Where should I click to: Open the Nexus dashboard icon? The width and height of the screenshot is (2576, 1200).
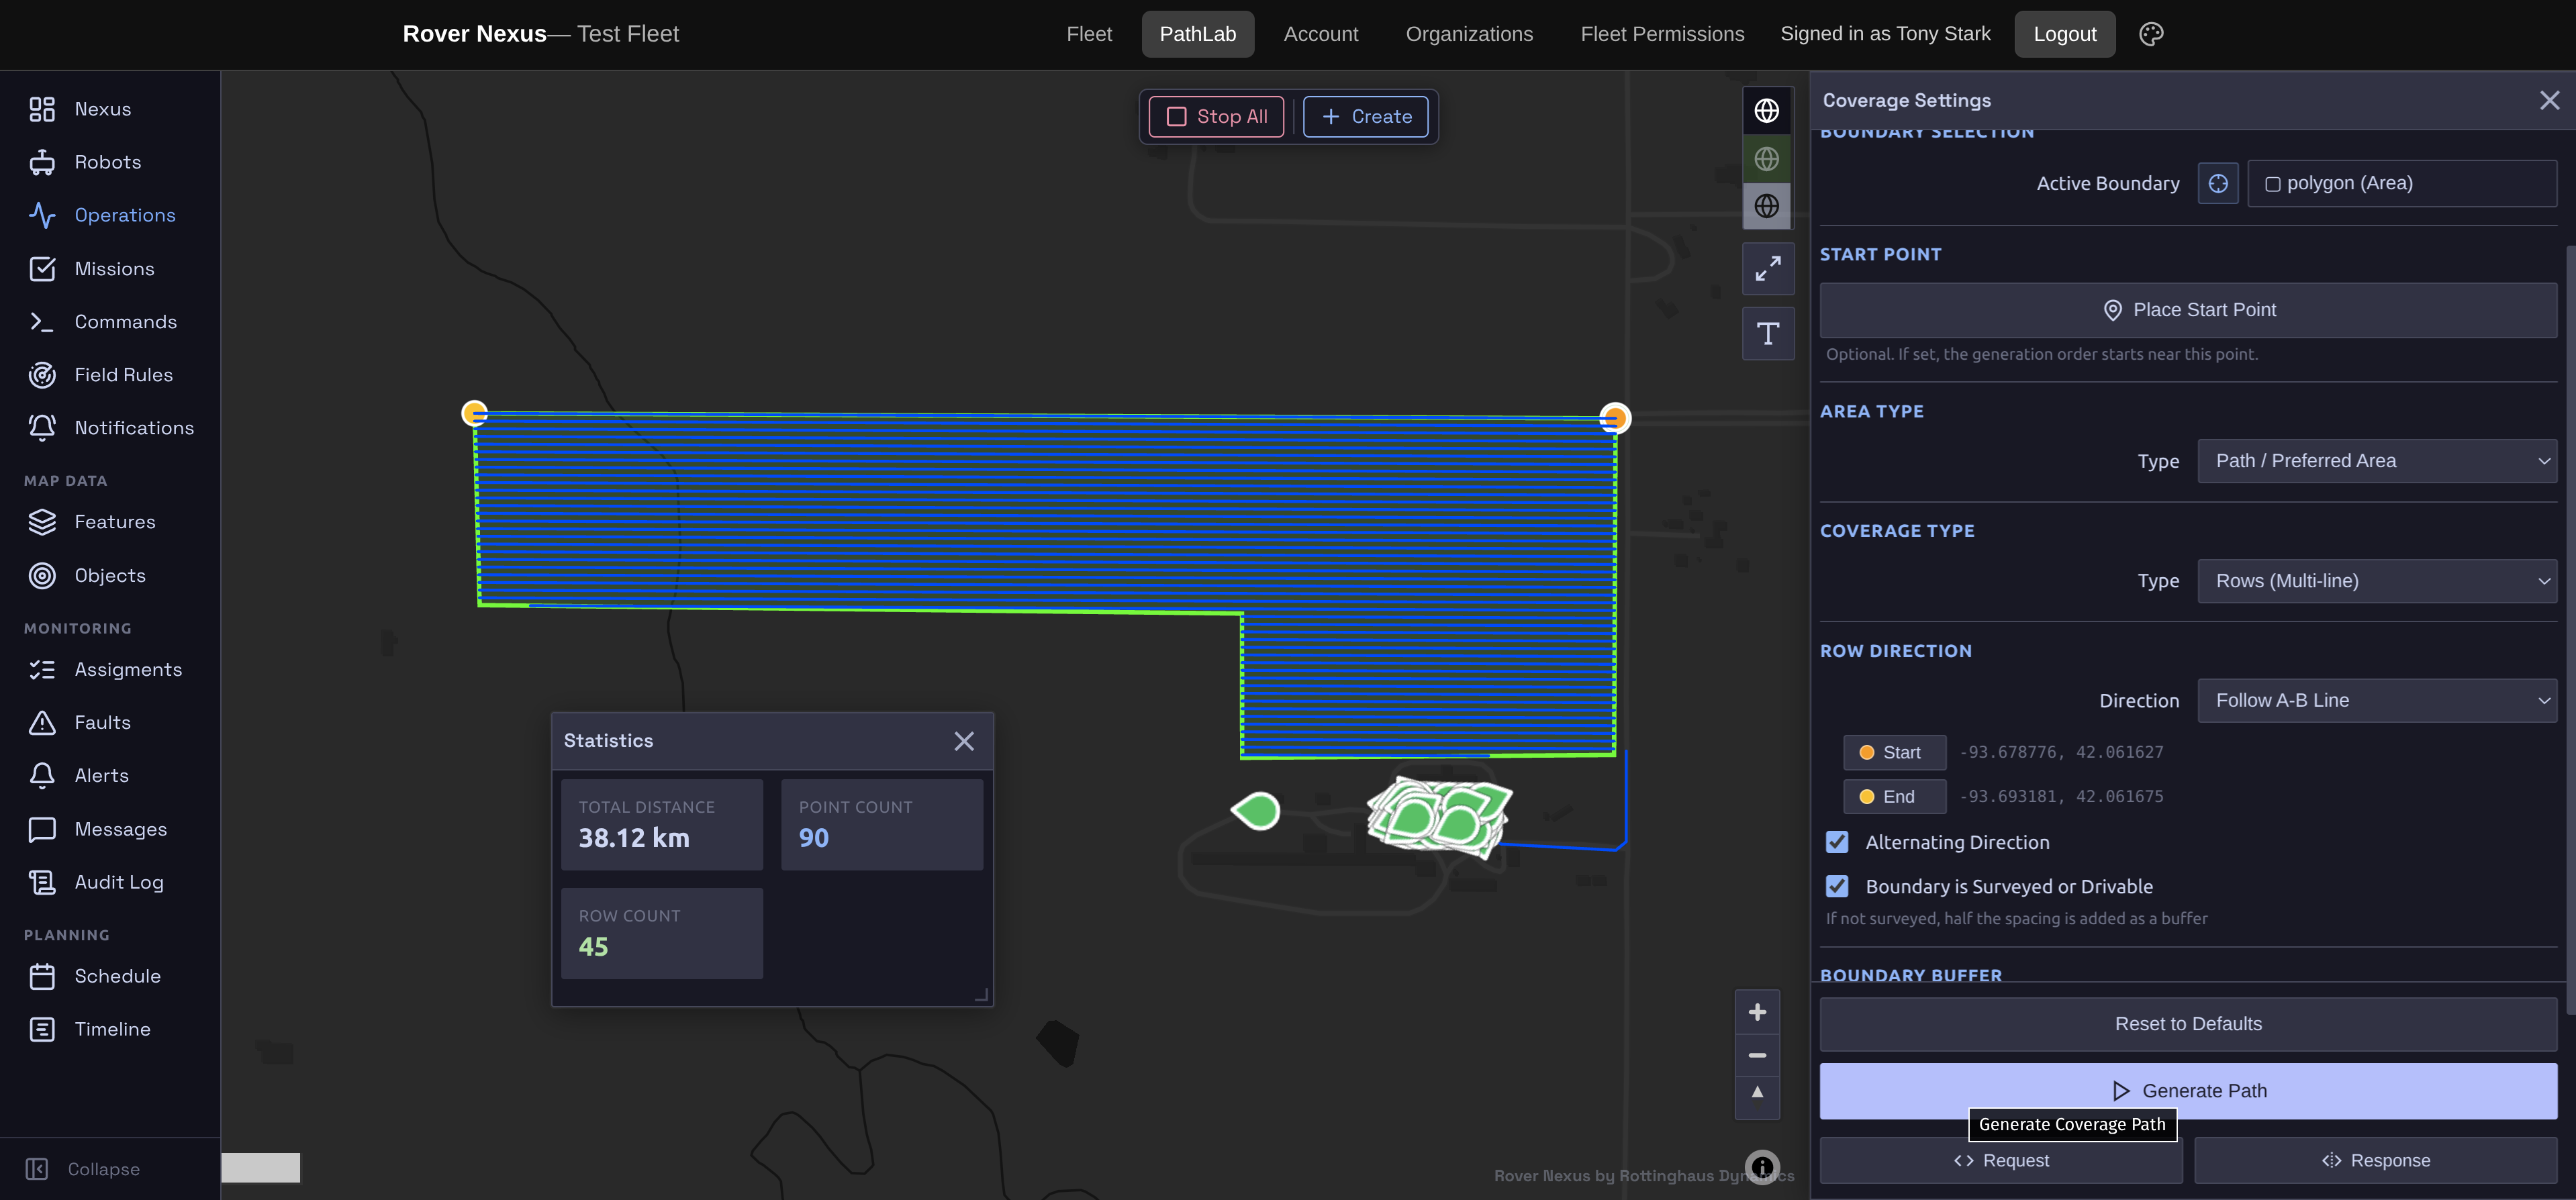42,109
